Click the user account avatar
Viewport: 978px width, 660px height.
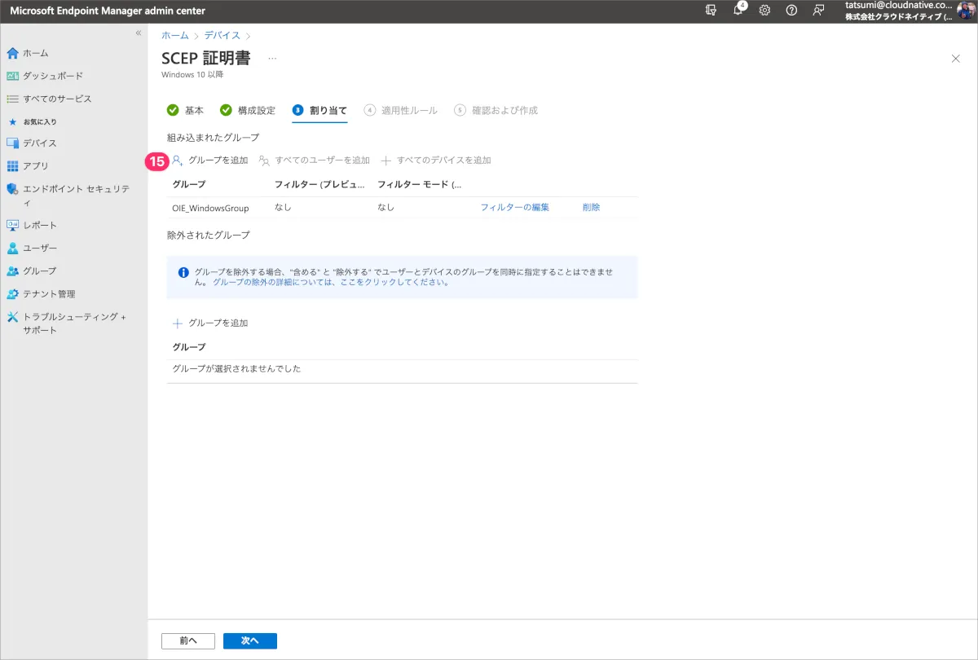pyautogui.click(x=965, y=11)
